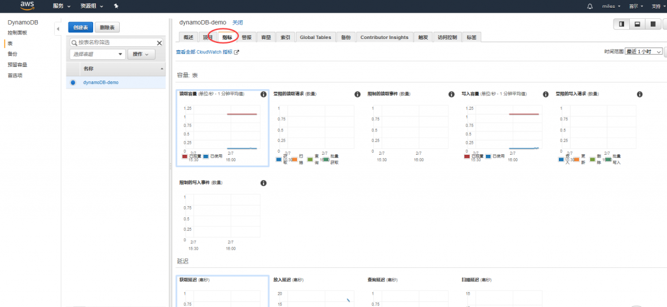Switch to the Global Tables tab
667x307 pixels.
[x=315, y=37]
